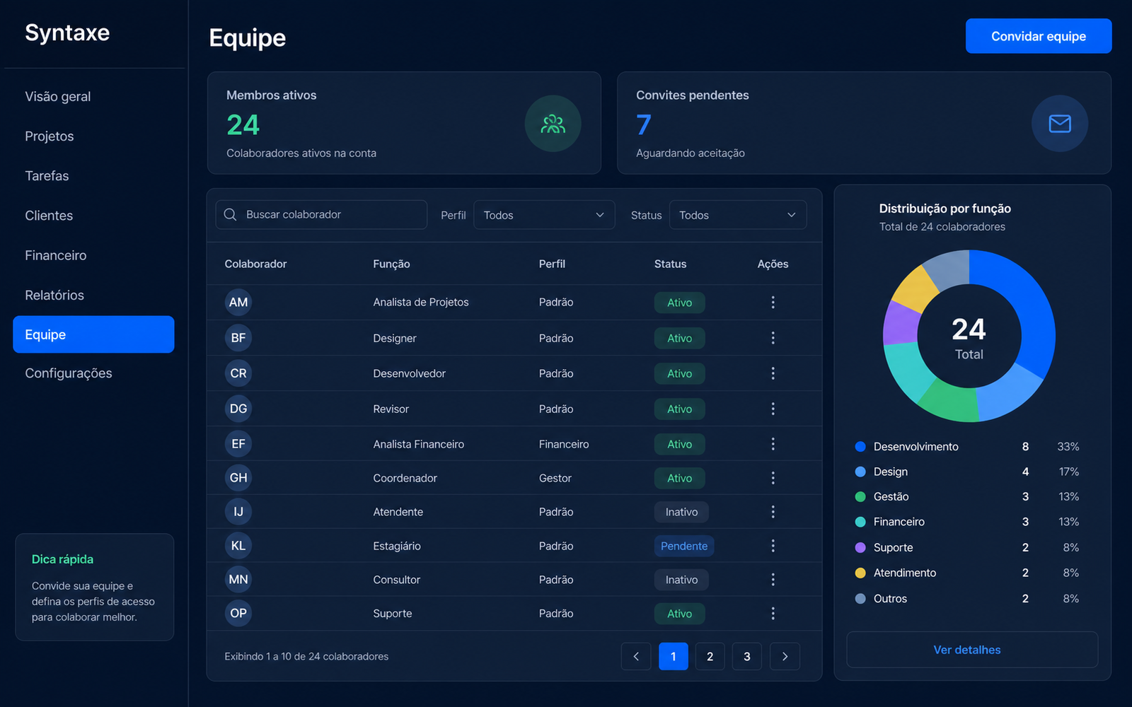This screenshot has width=1132, height=707.
Task: Click the search magnifier icon
Action: [230, 214]
